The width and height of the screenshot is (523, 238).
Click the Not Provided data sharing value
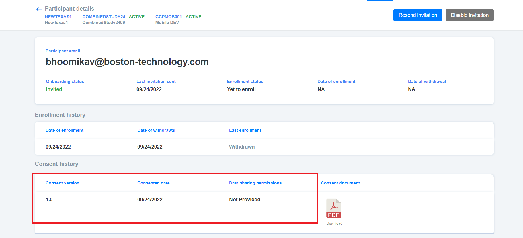click(x=245, y=200)
